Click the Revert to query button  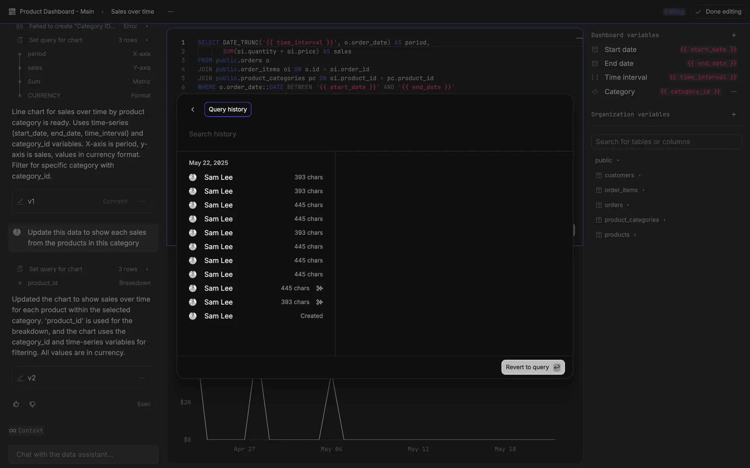click(x=533, y=367)
